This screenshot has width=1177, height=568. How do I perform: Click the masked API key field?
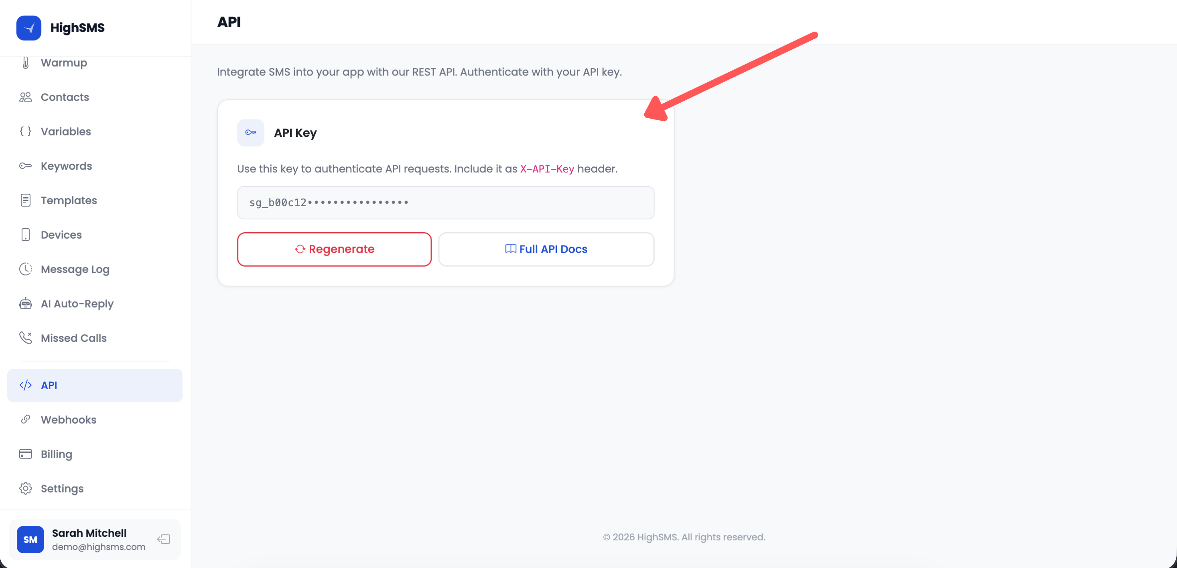[x=445, y=203]
